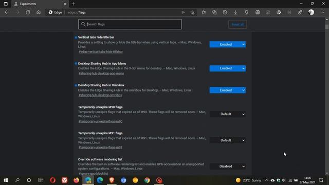Viewport: 329px width, 185px height.
Task: Open History from the clock toolbar icon
Action: (225, 12)
